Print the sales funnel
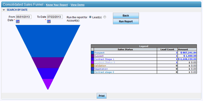 tap(101, 96)
